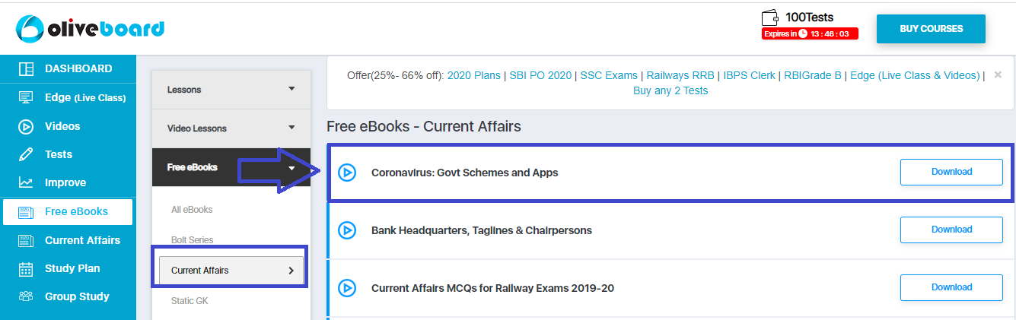The width and height of the screenshot is (1016, 320).
Task: Click the play icon beside Bank Headquarters eBook
Action: point(347,230)
